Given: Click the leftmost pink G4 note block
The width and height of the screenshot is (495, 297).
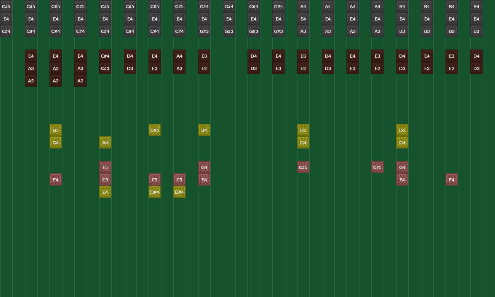Looking at the screenshot, I should 204,167.
